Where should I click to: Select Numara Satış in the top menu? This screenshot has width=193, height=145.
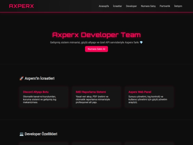pos(148,6)
